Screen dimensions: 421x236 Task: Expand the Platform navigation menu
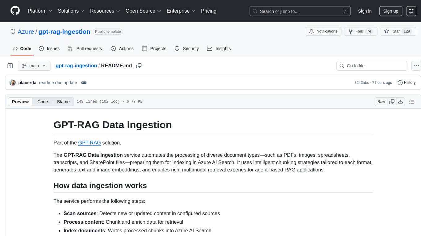pyautogui.click(x=40, y=11)
